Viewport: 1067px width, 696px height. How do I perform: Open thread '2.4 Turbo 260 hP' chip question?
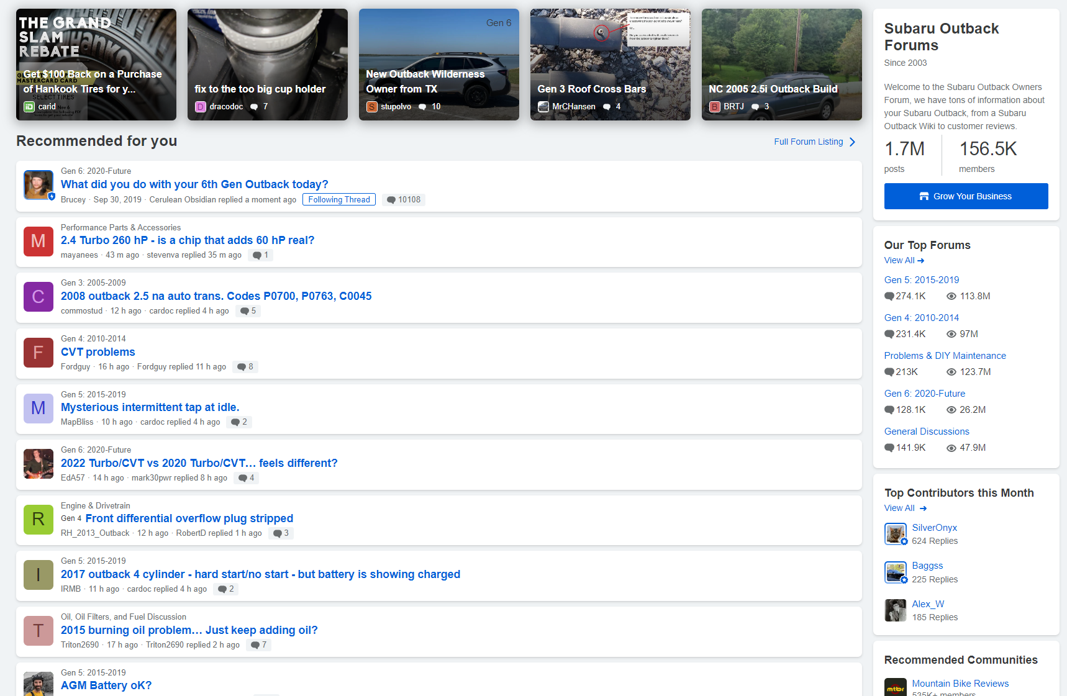point(188,240)
